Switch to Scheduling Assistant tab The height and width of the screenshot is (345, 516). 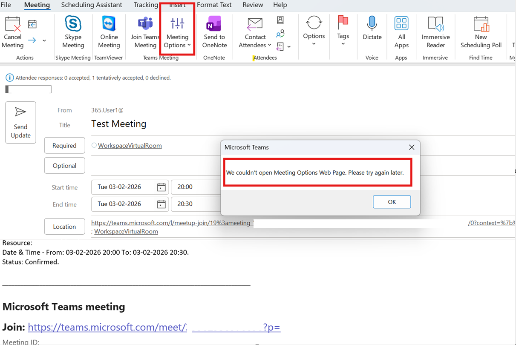[92, 5]
